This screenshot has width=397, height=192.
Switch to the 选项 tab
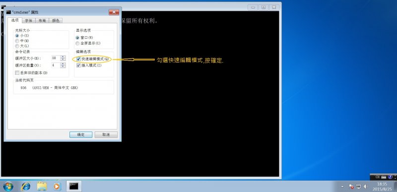[x=15, y=20]
